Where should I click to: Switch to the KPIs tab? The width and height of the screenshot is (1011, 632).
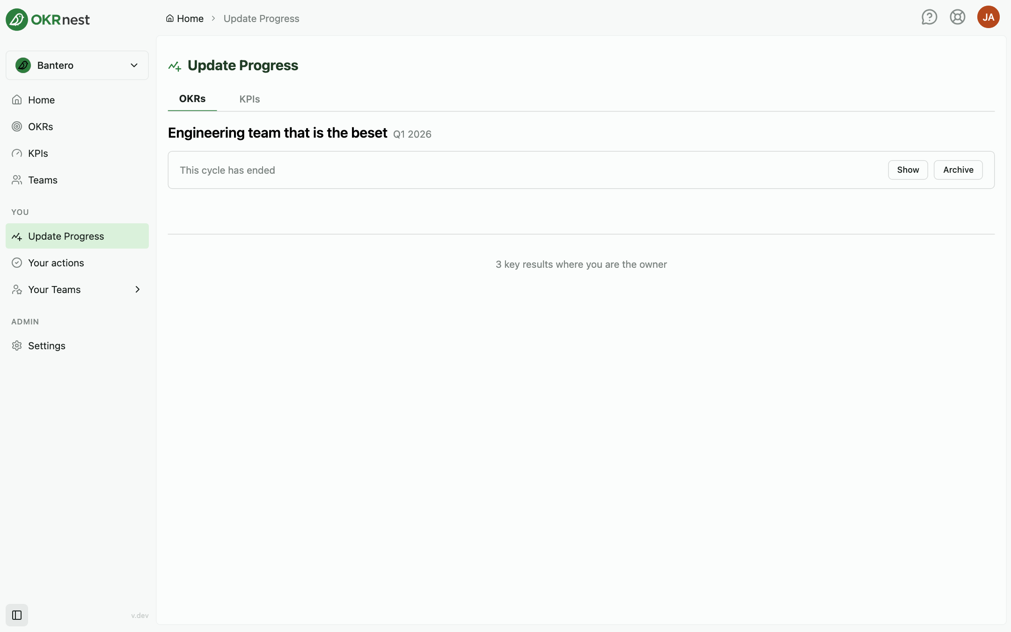[x=249, y=99]
